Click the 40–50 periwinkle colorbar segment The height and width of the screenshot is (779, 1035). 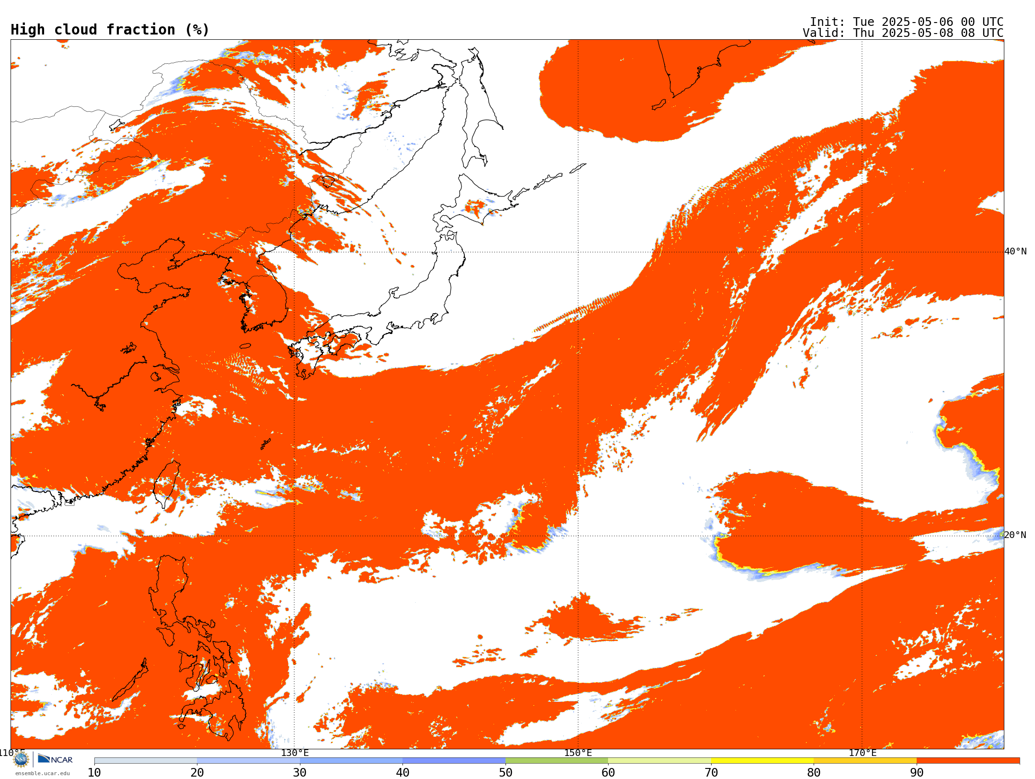coord(454,761)
